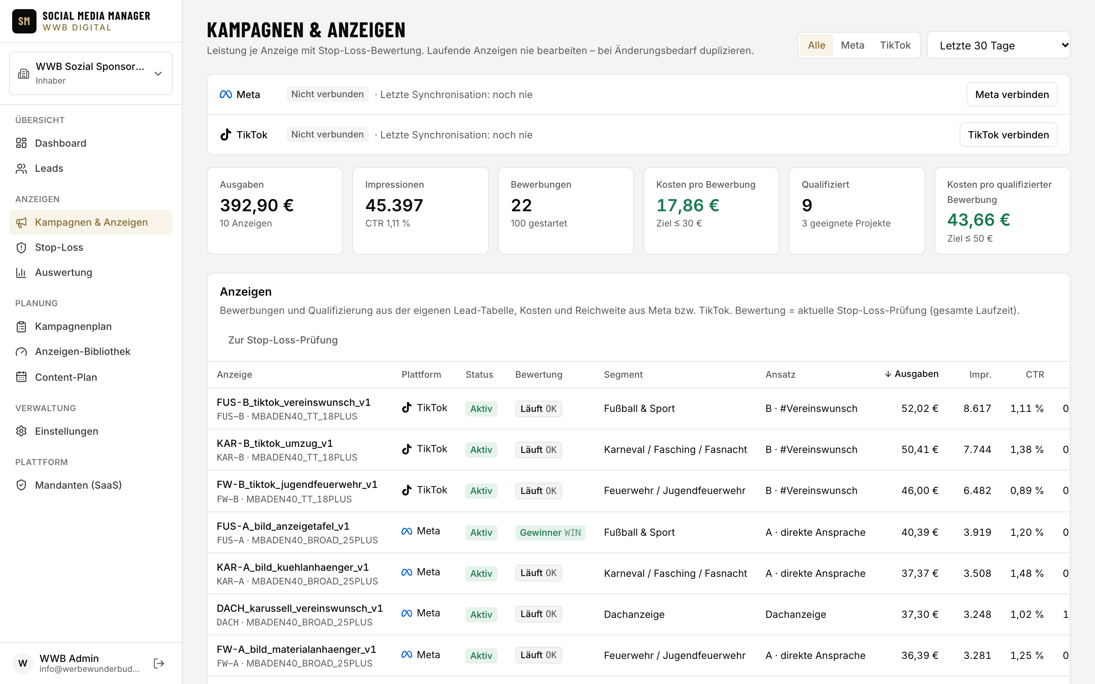Image resolution: width=1095 pixels, height=684 pixels.
Task: Click the Meta verbinden button
Action: click(x=1012, y=94)
